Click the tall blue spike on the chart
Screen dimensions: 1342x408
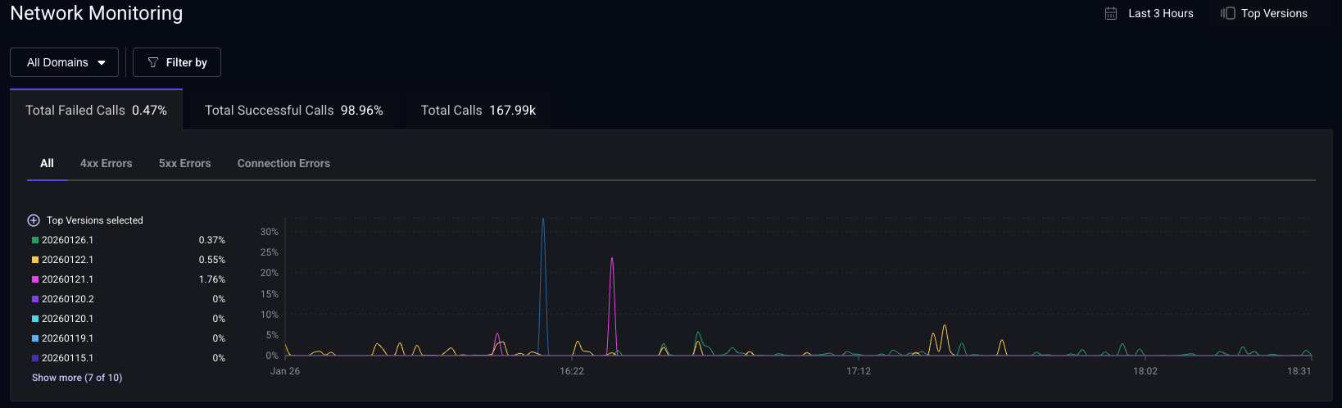pyautogui.click(x=542, y=221)
